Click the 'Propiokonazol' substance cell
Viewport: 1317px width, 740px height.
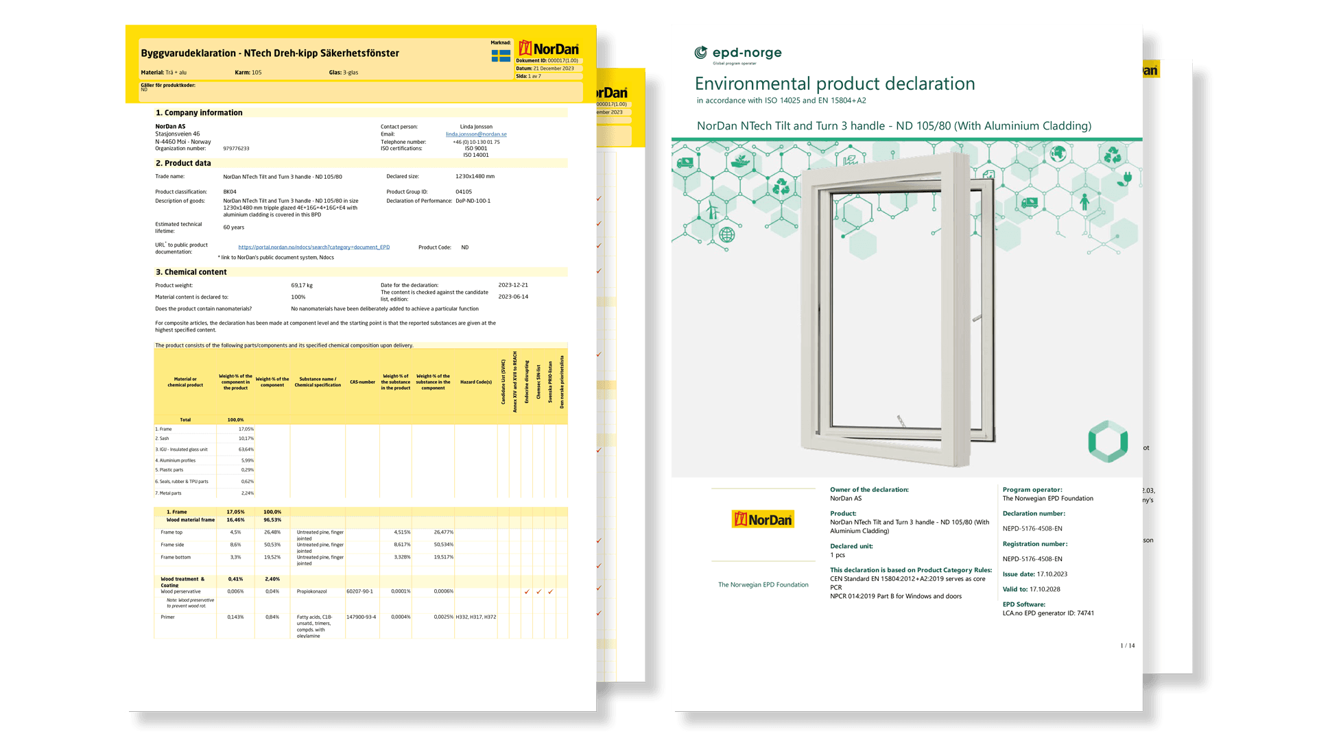311,591
